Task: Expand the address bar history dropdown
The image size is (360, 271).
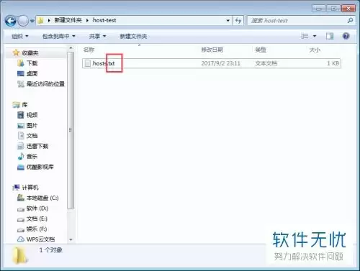Action: pos(228,21)
